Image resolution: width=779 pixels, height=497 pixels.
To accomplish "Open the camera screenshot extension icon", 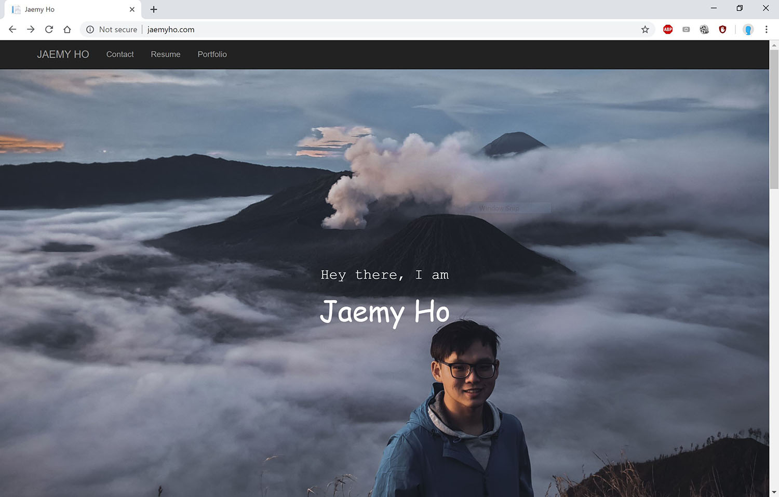I will pyautogui.click(x=686, y=30).
